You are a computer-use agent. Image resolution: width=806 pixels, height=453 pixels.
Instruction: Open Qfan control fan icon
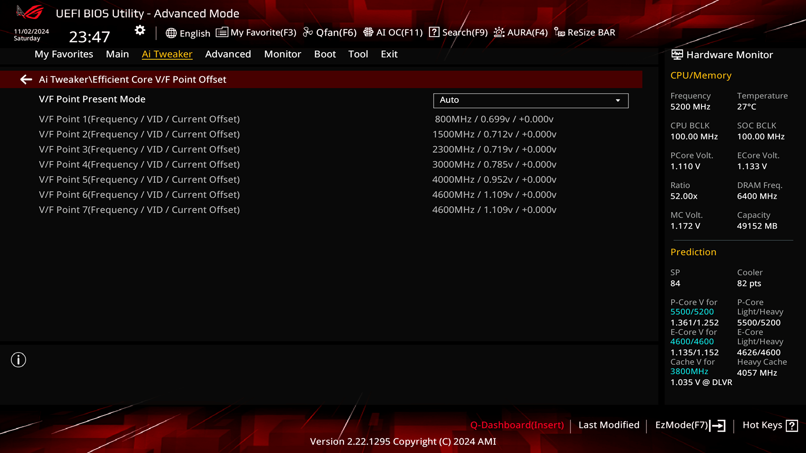pyautogui.click(x=308, y=32)
